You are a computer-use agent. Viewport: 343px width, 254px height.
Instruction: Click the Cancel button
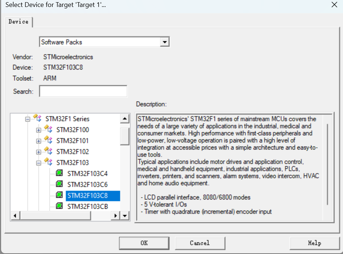click(200, 243)
